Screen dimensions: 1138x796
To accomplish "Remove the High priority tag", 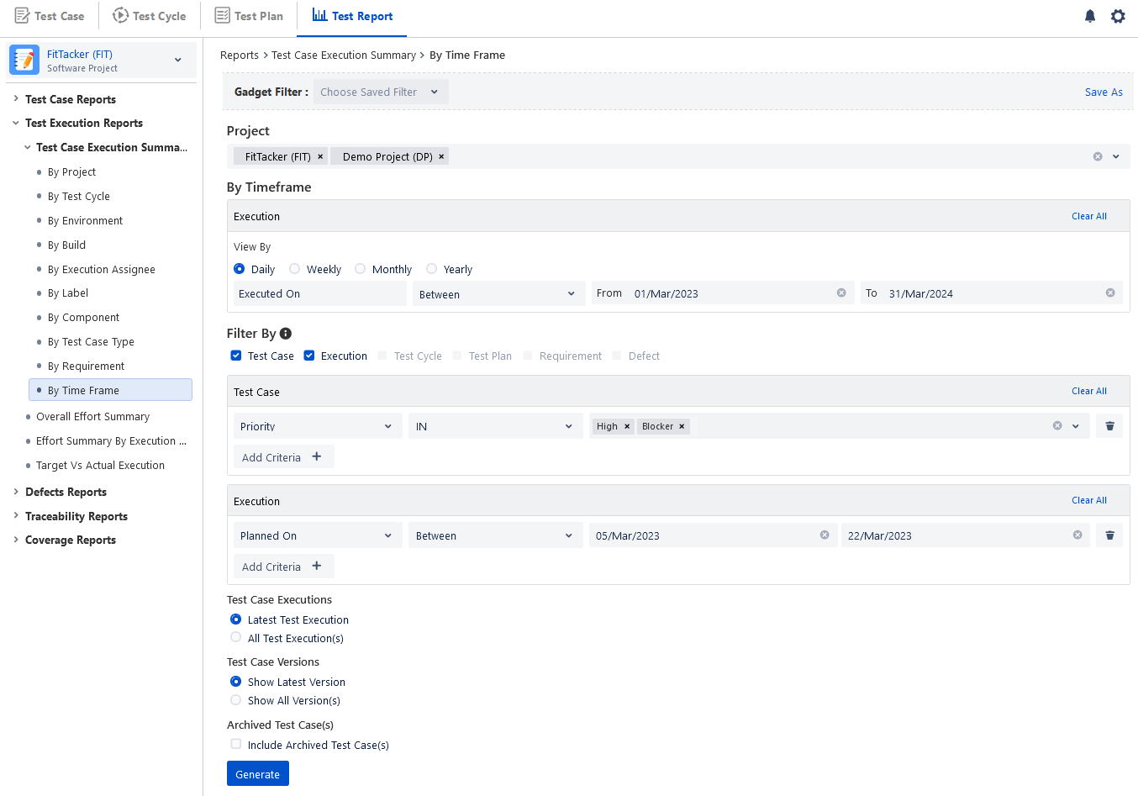I will (x=627, y=426).
